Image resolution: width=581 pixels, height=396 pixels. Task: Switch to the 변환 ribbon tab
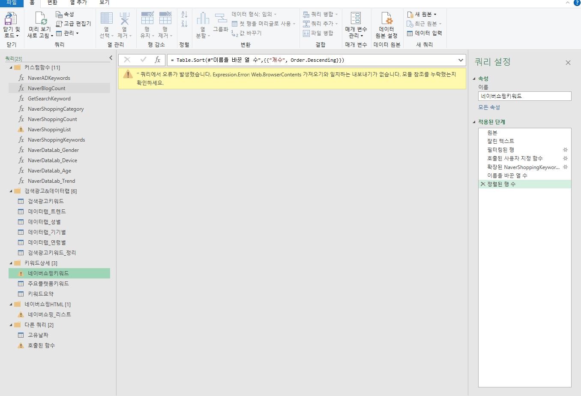(x=52, y=3)
